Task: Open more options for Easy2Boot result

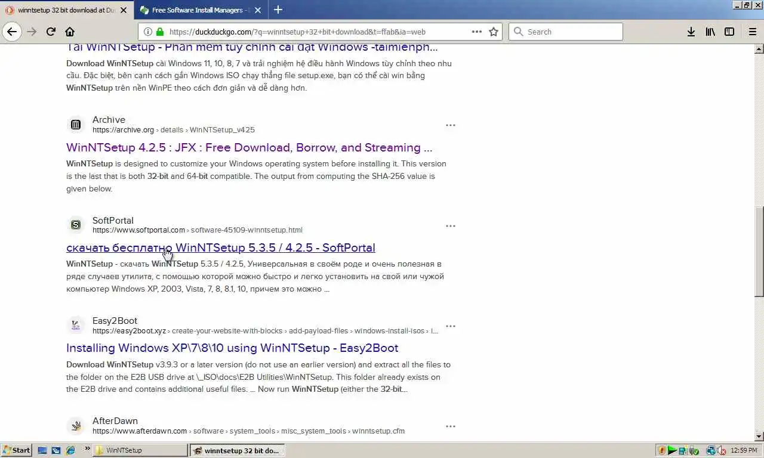Action: click(x=451, y=326)
